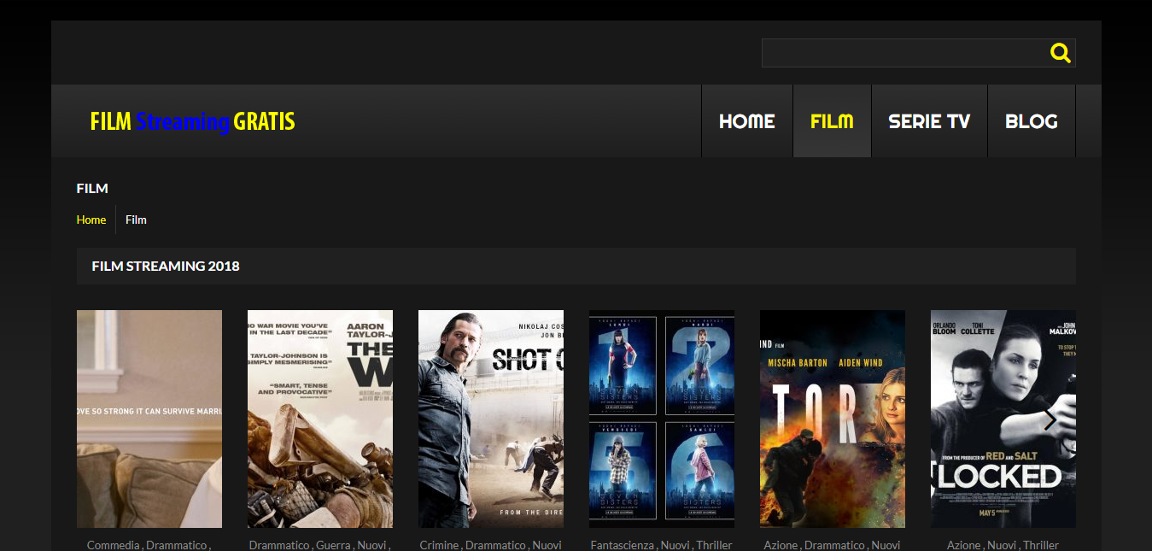Click the yellow search magnifier icon
The width and height of the screenshot is (1152, 551).
point(1060,53)
